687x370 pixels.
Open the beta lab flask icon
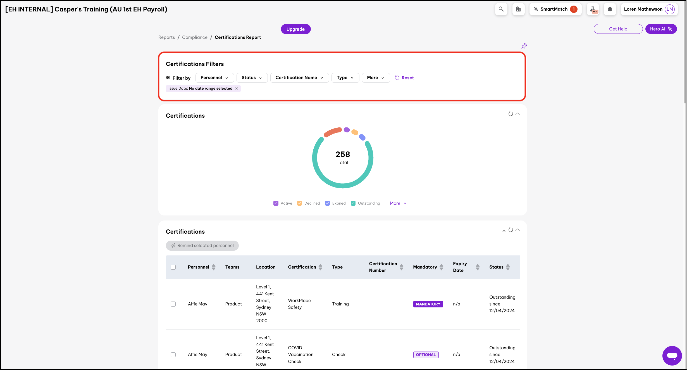(593, 9)
